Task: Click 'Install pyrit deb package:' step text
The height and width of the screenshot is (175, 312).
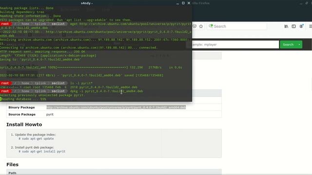Action: tap(35, 147)
